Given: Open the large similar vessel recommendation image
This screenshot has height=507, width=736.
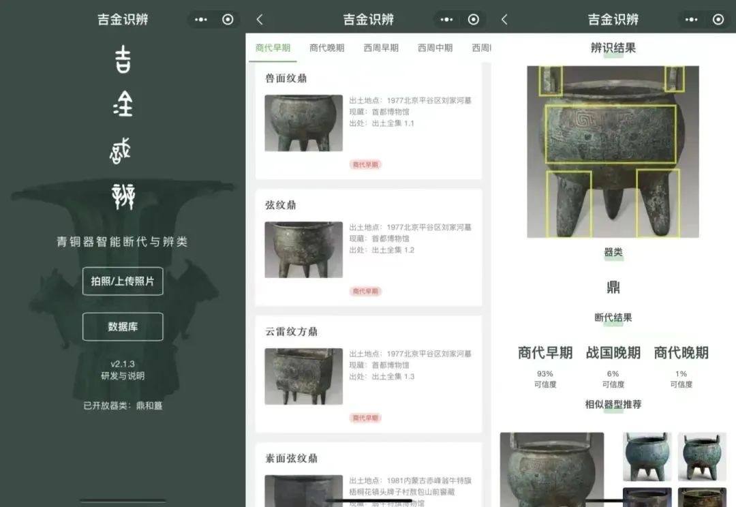Looking at the screenshot, I should [551, 469].
